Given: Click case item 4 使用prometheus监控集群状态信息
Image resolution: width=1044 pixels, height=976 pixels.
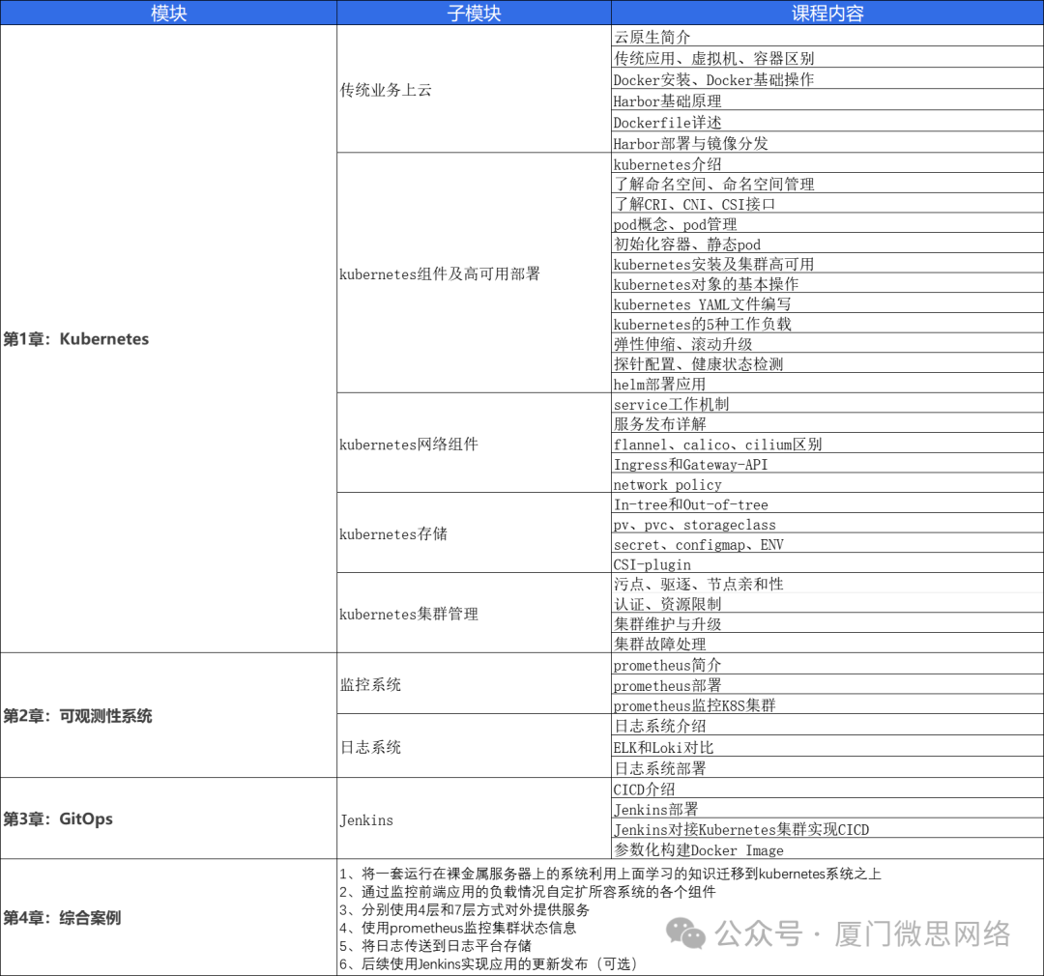Looking at the screenshot, I should (457, 928).
